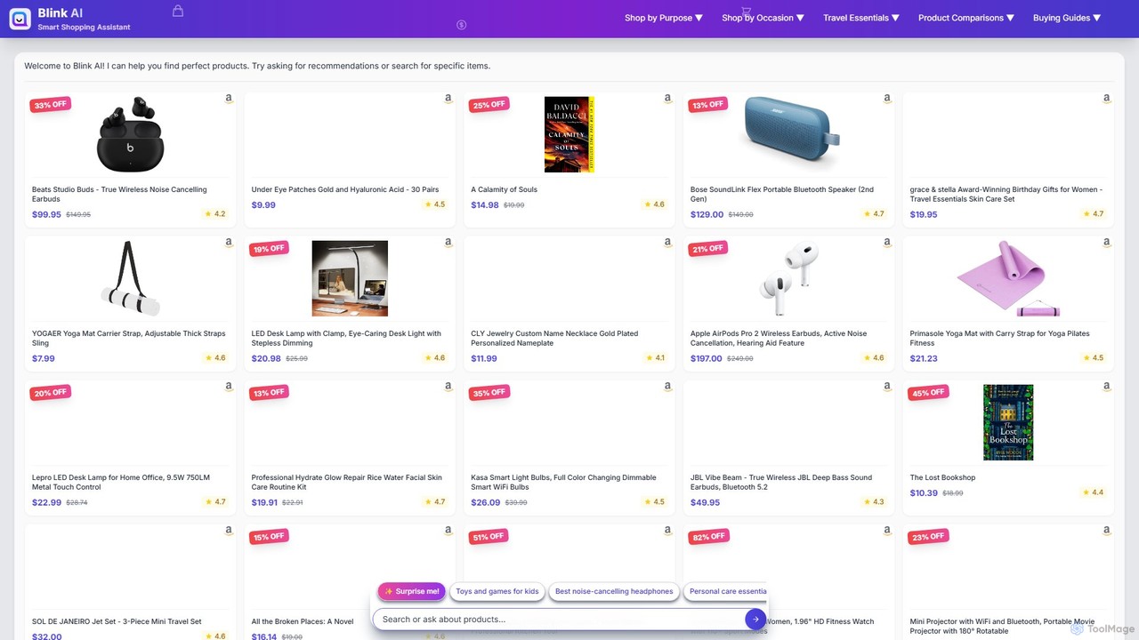The height and width of the screenshot is (640, 1139).
Task: Click the $7.99 YOGAER strap price
Action: [44, 358]
